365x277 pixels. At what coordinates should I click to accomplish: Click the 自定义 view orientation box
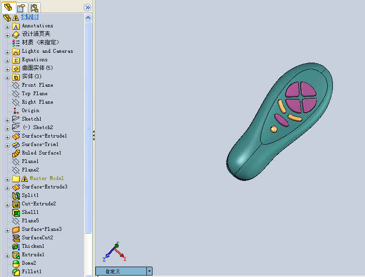click(121, 271)
